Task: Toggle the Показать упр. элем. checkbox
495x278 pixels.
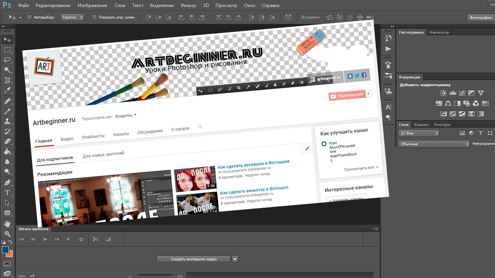Action: pos(94,17)
